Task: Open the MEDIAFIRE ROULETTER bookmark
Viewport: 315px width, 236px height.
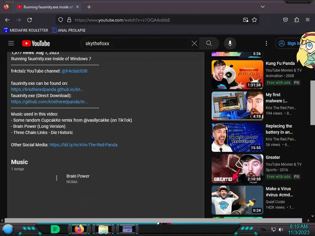Action: pos(26,30)
